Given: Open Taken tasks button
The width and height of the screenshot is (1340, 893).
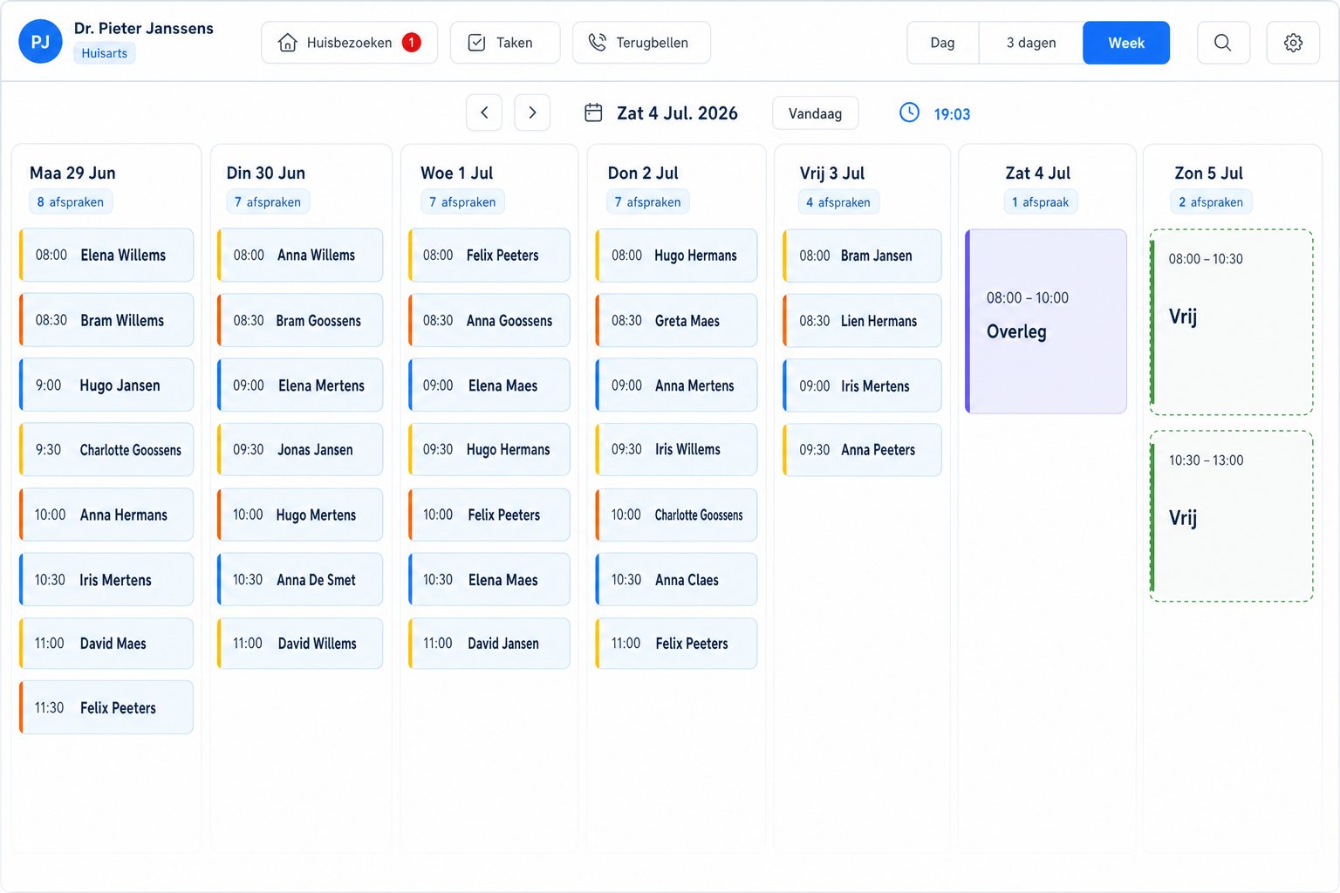Looking at the screenshot, I should click(x=505, y=43).
